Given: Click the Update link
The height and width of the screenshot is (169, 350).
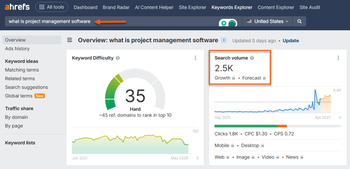Looking at the screenshot, I should click(x=291, y=41).
